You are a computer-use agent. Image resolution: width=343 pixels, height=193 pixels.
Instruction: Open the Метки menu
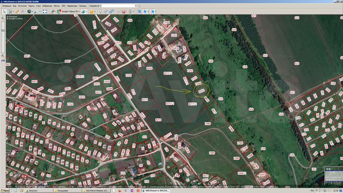click(x=56, y=6)
